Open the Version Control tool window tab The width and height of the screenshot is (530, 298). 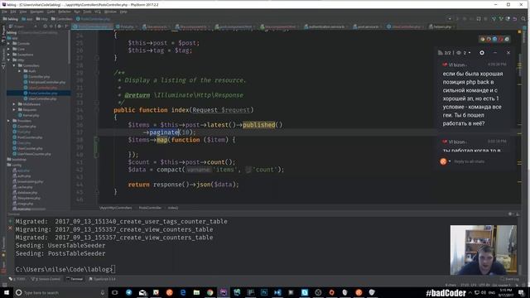[46, 279]
